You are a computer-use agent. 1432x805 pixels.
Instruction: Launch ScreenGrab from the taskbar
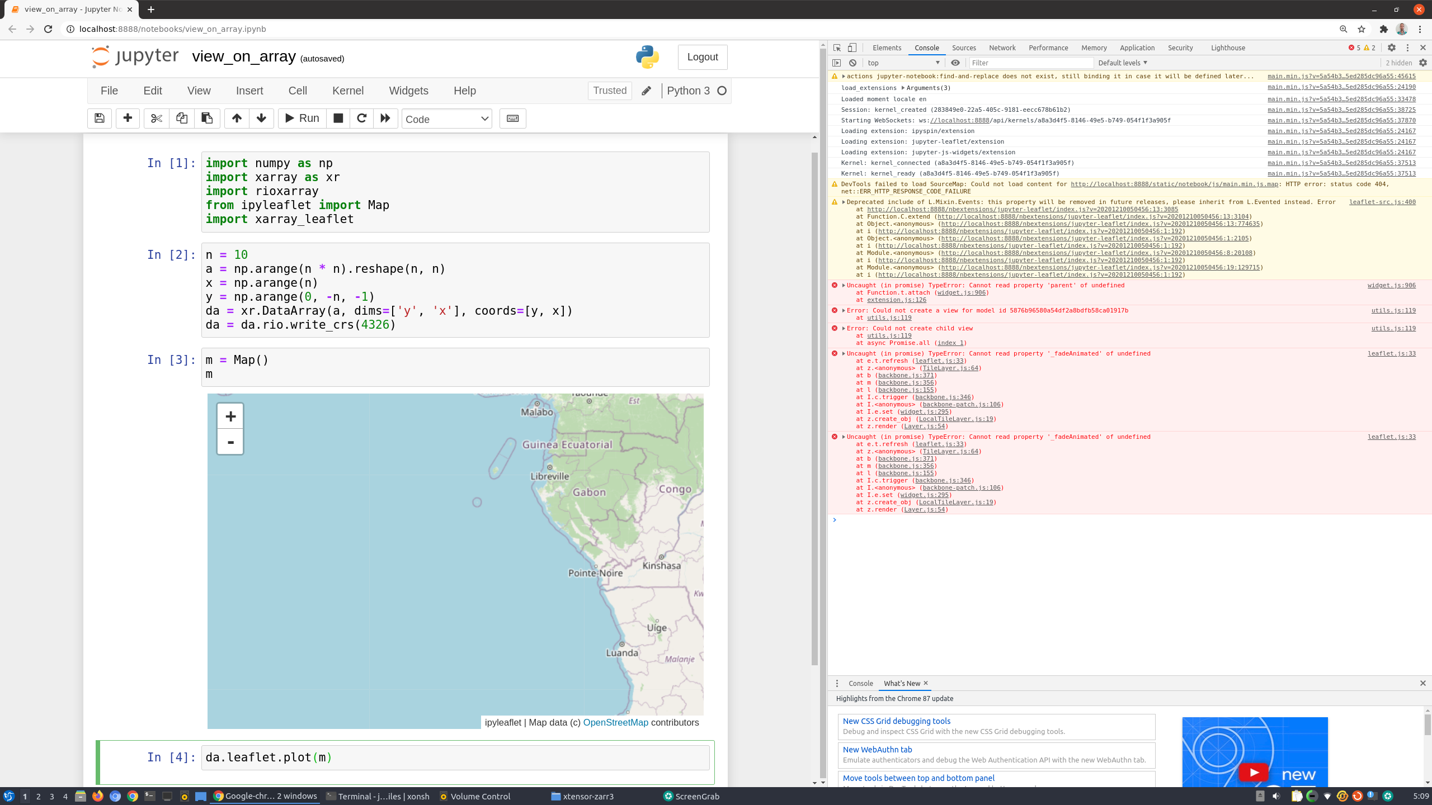(x=691, y=796)
